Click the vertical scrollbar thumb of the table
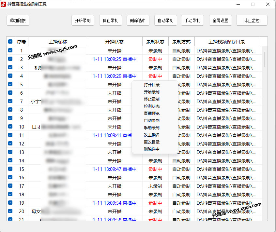The image size is (276, 232). (265, 59)
